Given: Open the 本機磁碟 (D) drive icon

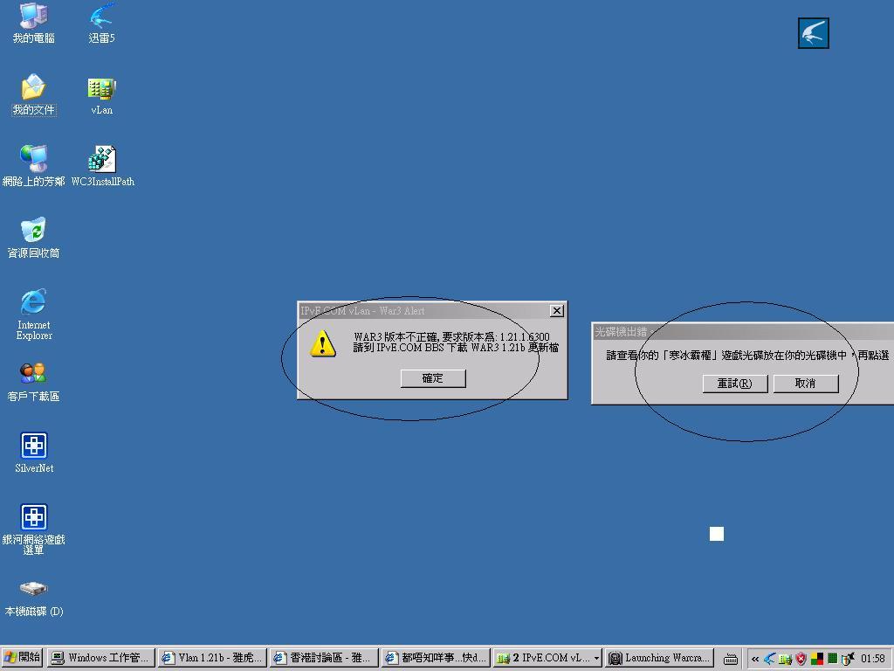Looking at the screenshot, I should click(x=33, y=590).
